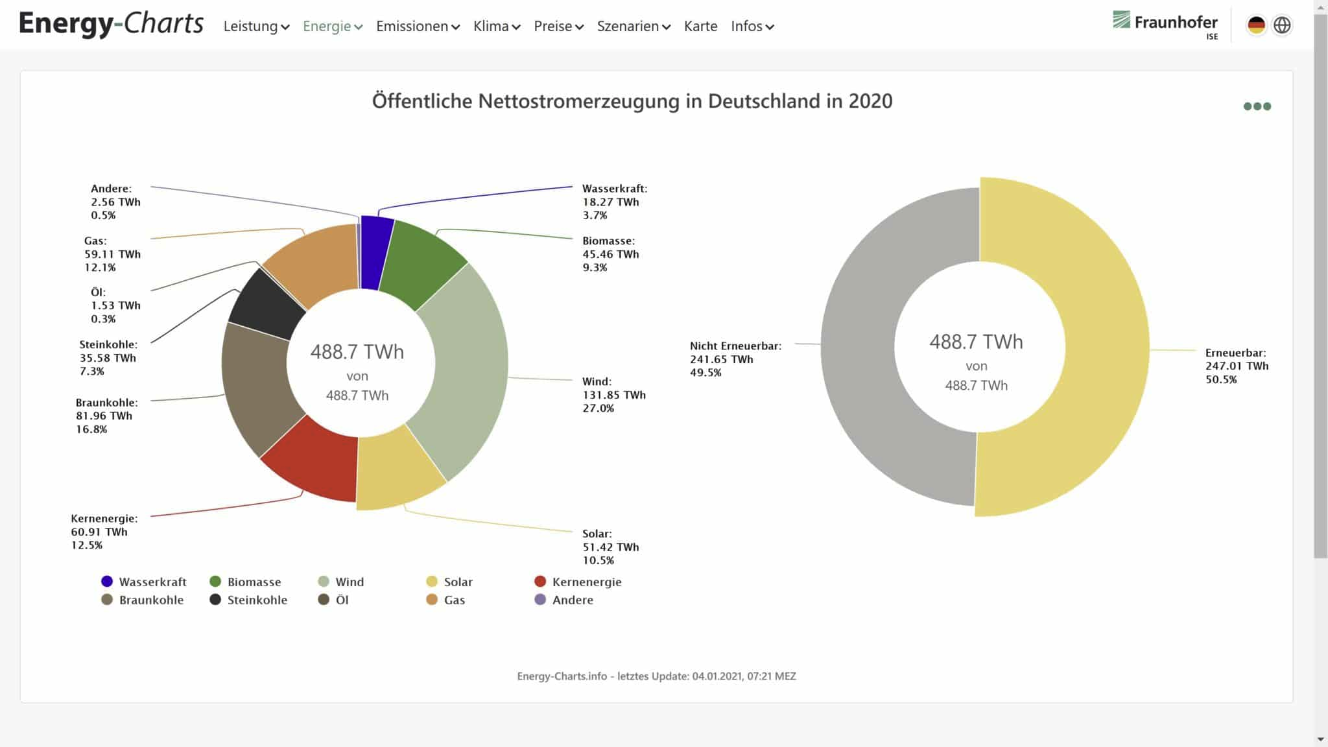Open the Energie menu item

click(x=332, y=27)
